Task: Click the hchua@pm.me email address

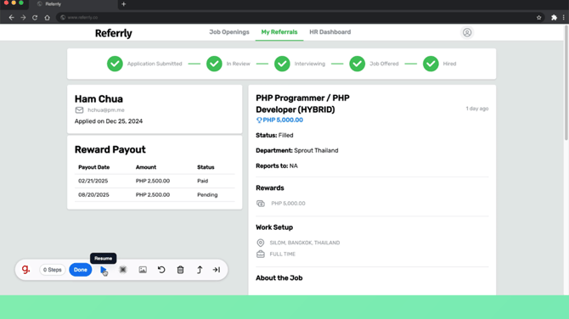Action: tap(106, 110)
